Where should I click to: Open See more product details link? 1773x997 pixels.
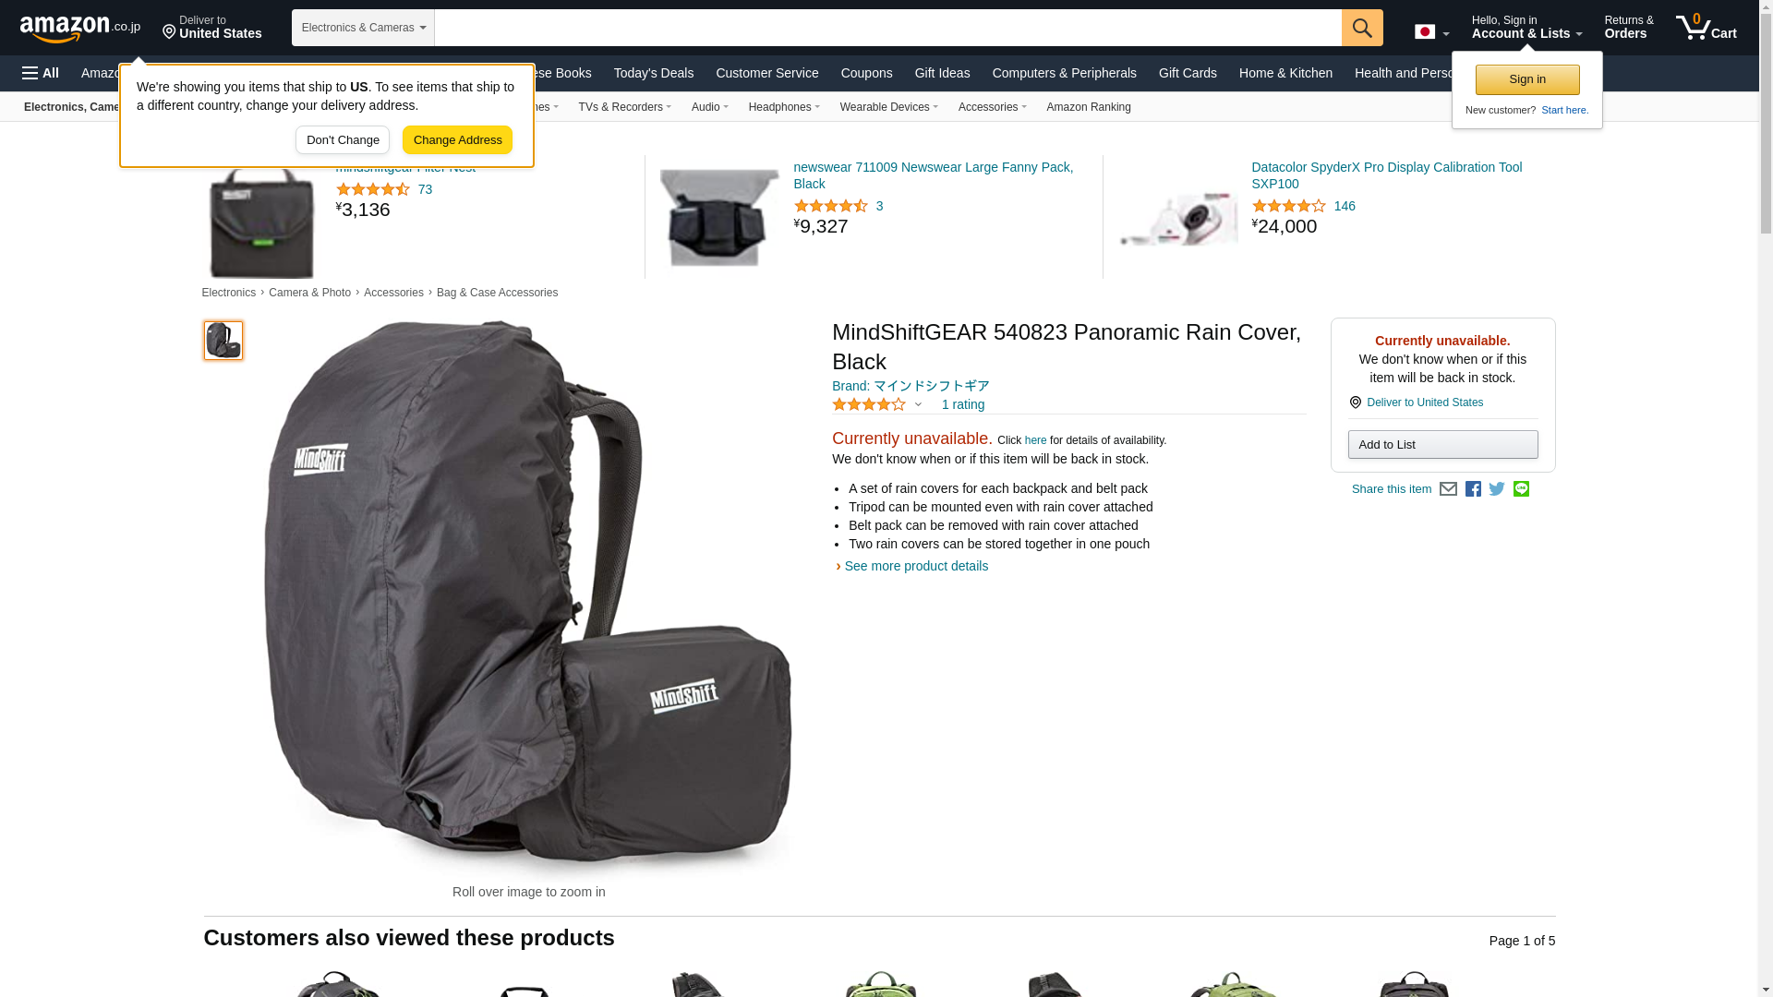click(x=915, y=566)
